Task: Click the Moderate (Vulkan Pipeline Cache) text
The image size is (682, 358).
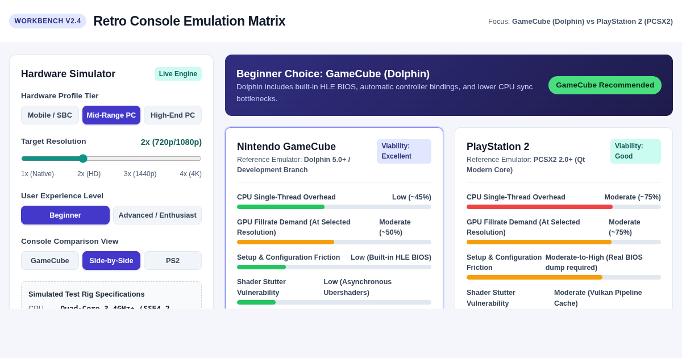Action: (598, 298)
